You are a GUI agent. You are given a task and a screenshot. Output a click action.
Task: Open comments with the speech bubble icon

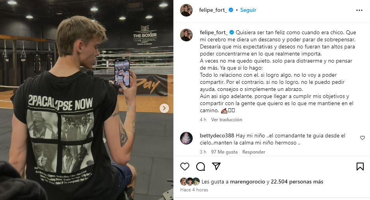coord(201,167)
